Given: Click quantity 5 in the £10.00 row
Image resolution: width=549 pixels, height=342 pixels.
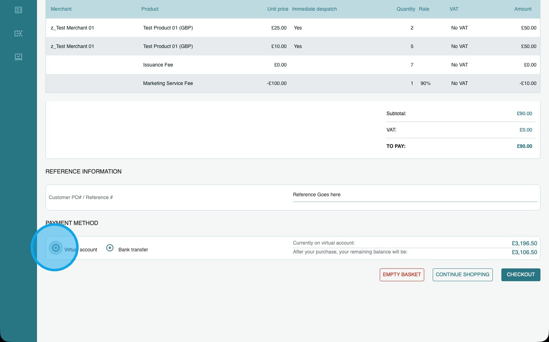Looking at the screenshot, I should pos(412,46).
